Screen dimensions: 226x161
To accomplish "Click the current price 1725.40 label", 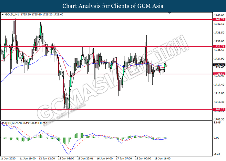I will (x=219, y=65).
